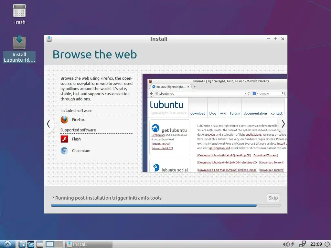Screen dimensions: 331x248
Task: Click the Flash icon under Supported software
Action: (64, 139)
